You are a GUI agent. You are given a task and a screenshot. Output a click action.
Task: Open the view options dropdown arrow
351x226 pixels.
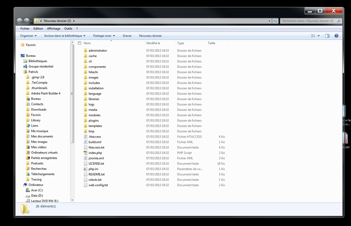click(319, 36)
